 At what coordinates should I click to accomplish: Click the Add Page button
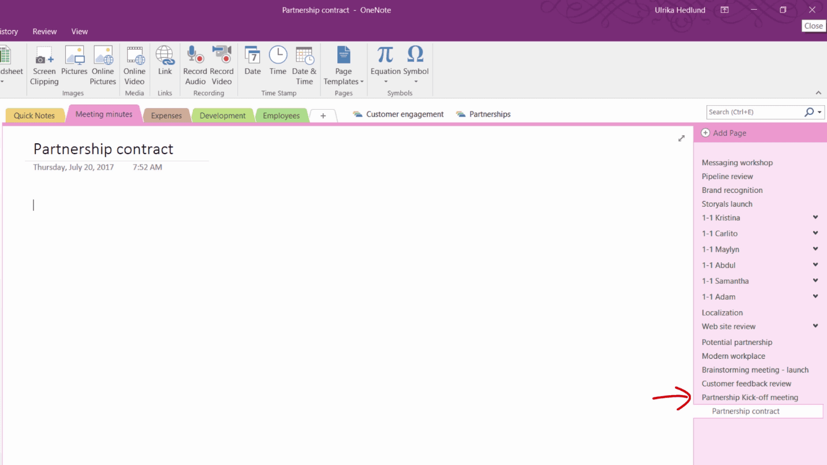723,133
